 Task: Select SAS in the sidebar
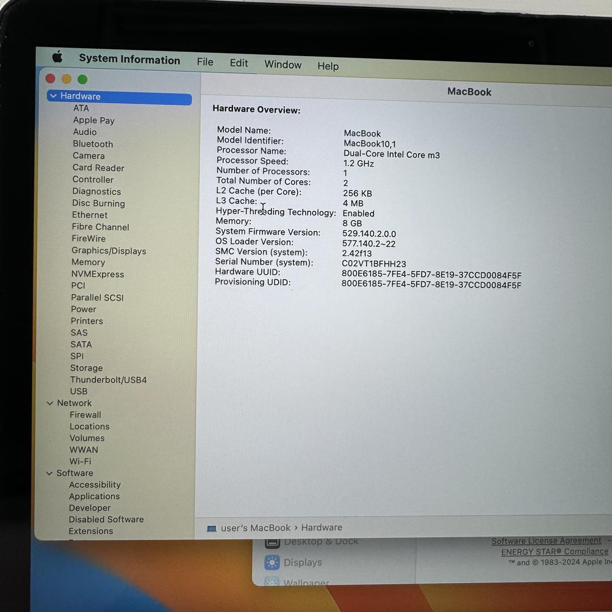79,333
